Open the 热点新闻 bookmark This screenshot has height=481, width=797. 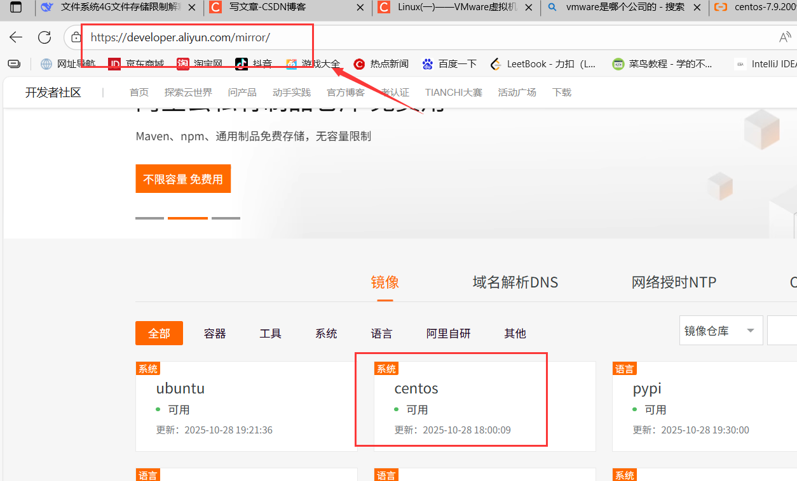pyautogui.click(x=381, y=63)
